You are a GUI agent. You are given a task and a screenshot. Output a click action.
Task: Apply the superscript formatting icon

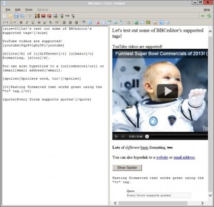(45, 22)
